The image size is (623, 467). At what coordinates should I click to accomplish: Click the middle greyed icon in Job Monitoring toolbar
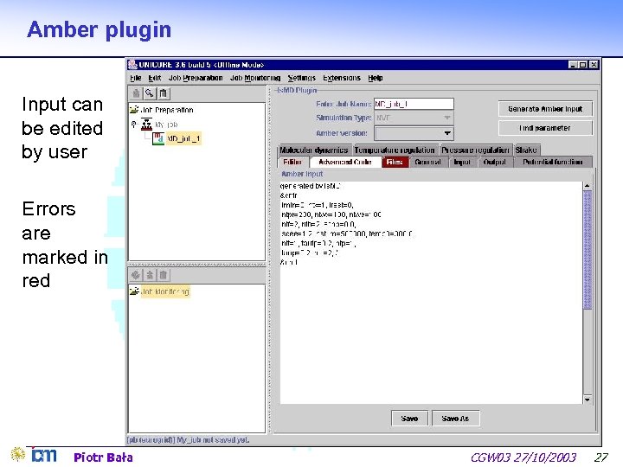point(150,275)
